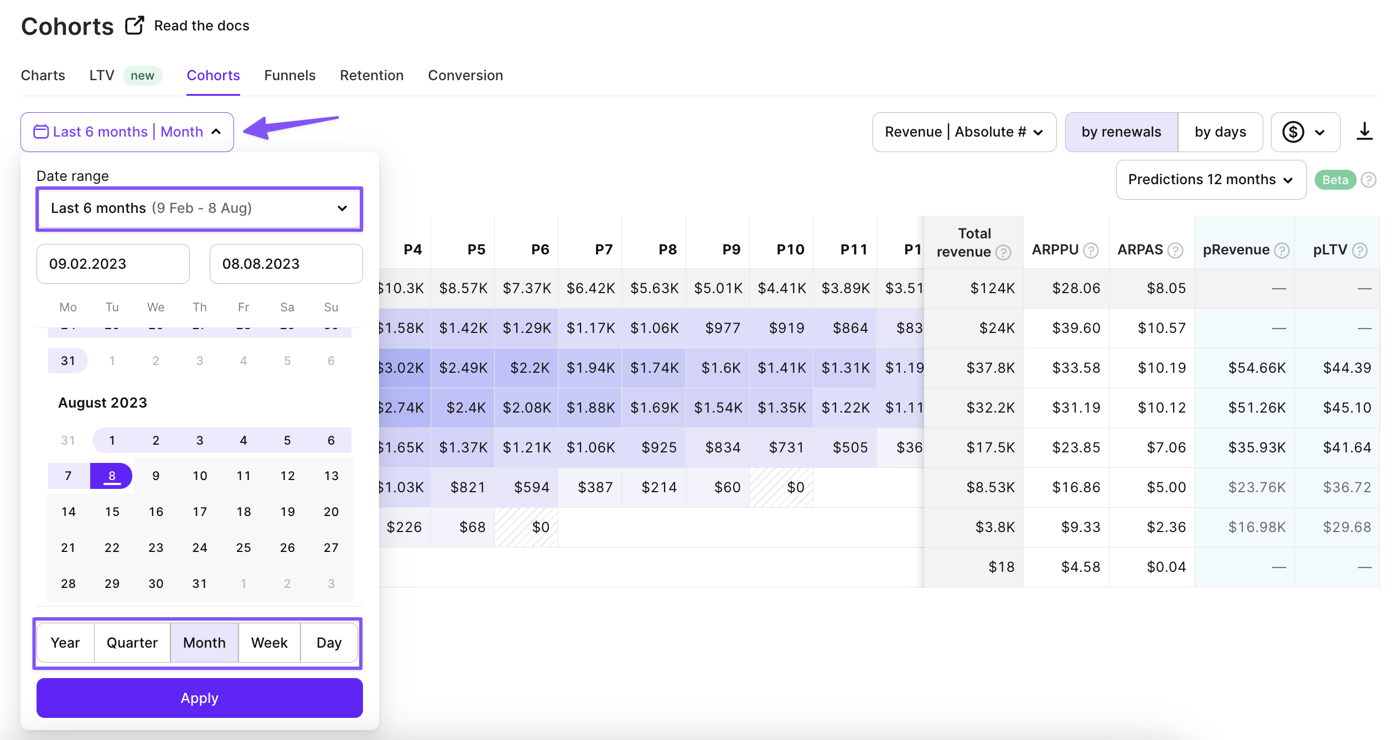This screenshot has height=740, width=1400.
Task: Click the dollar currency icon
Action: 1293,132
